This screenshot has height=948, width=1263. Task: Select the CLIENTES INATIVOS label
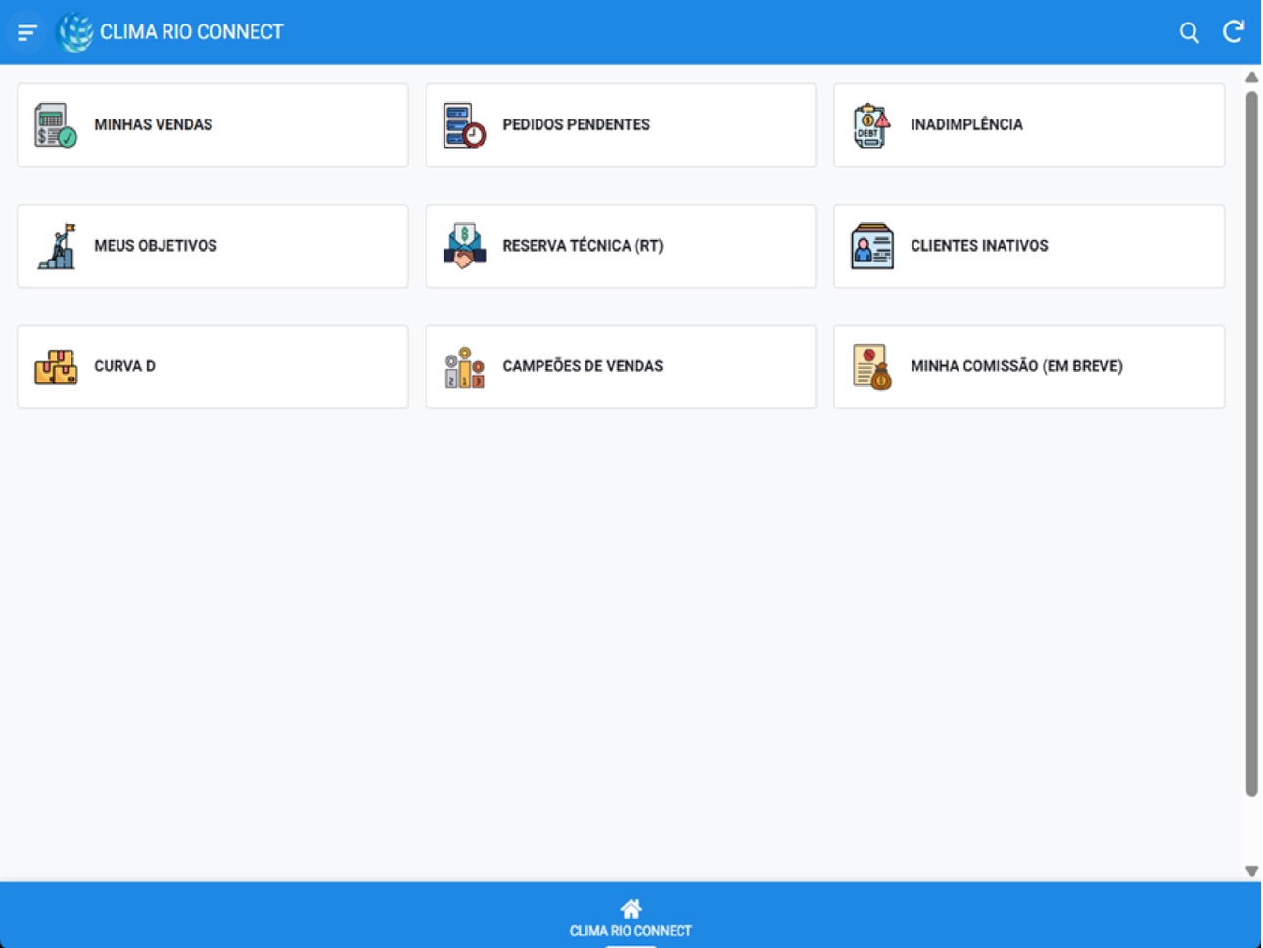(x=979, y=246)
